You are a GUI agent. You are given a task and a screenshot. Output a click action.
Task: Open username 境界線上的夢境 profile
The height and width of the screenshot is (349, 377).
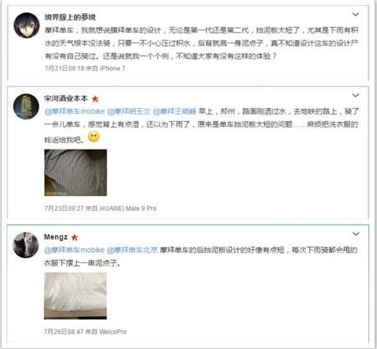point(70,17)
